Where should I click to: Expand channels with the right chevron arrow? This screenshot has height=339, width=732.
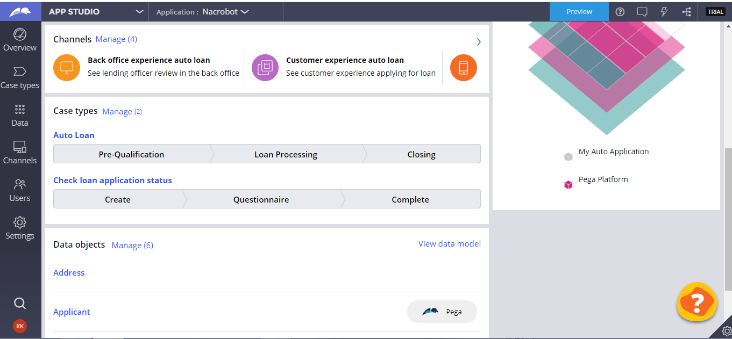pyautogui.click(x=479, y=42)
